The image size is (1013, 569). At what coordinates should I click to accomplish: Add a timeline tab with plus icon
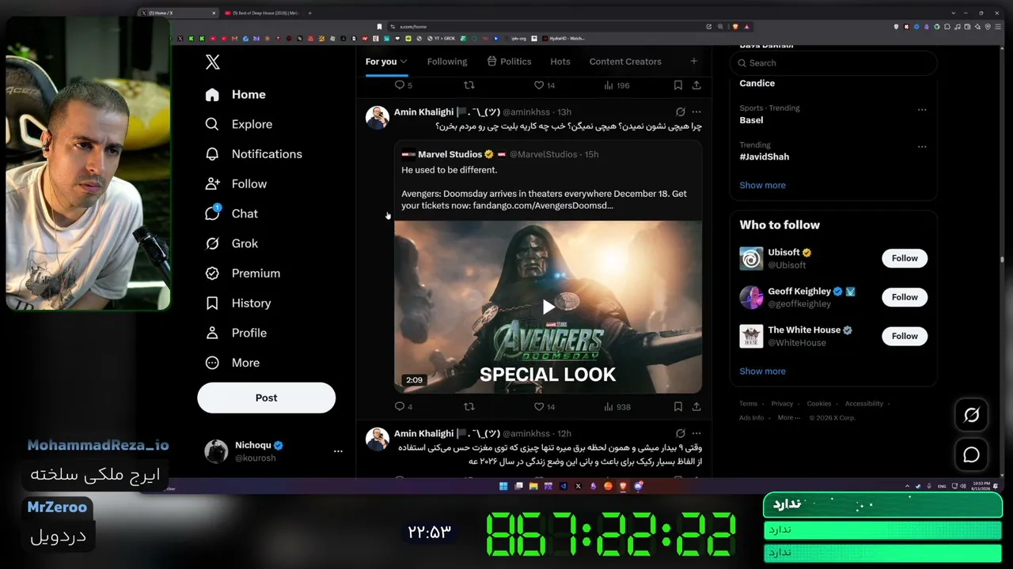[x=694, y=61]
